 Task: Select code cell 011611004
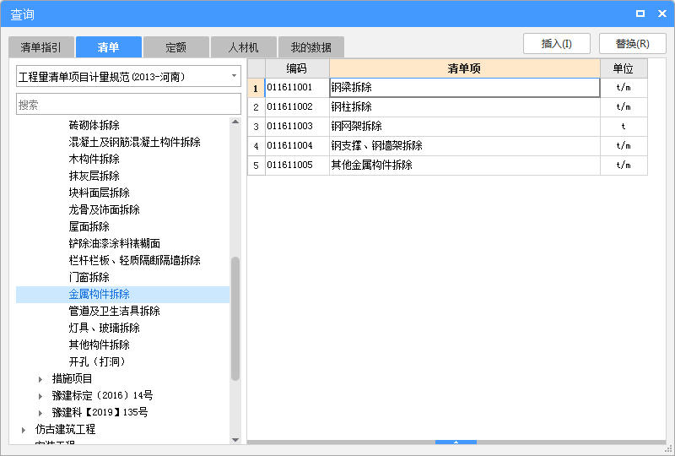[x=297, y=146]
